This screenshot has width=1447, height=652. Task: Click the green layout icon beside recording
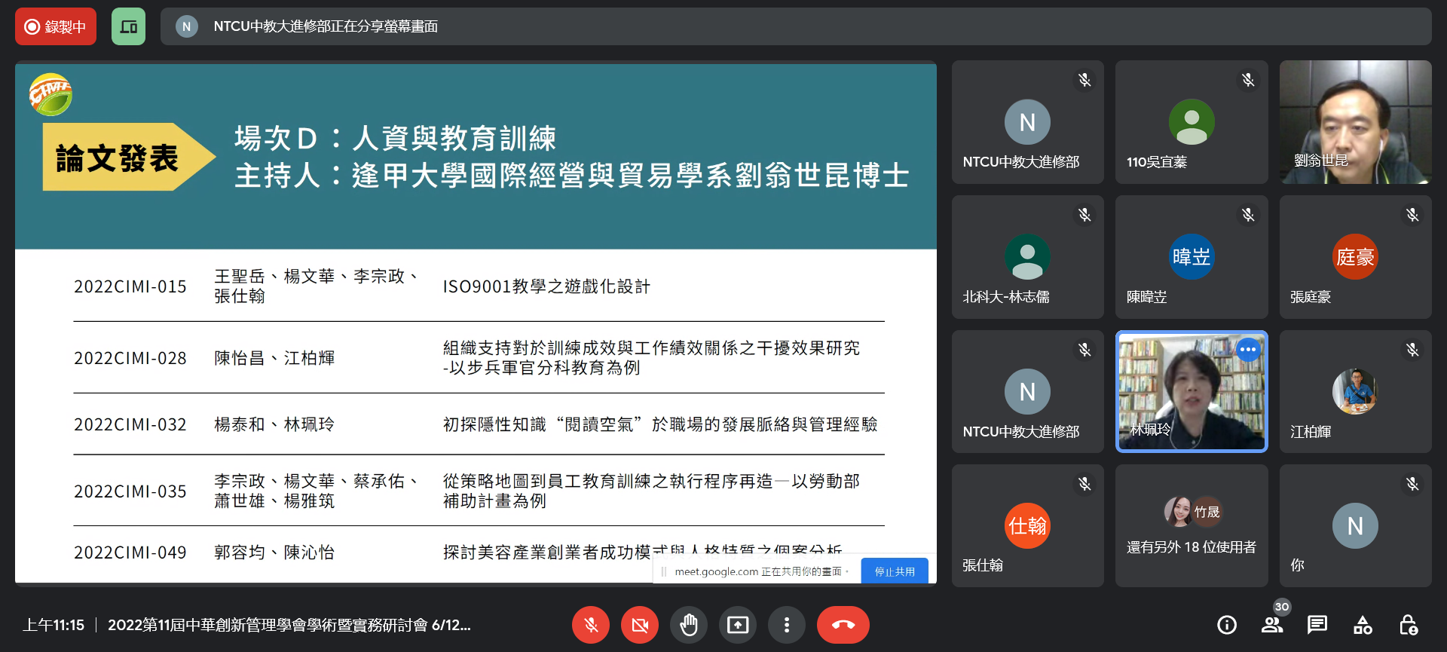pyautogui.click(x=128, y=26)
